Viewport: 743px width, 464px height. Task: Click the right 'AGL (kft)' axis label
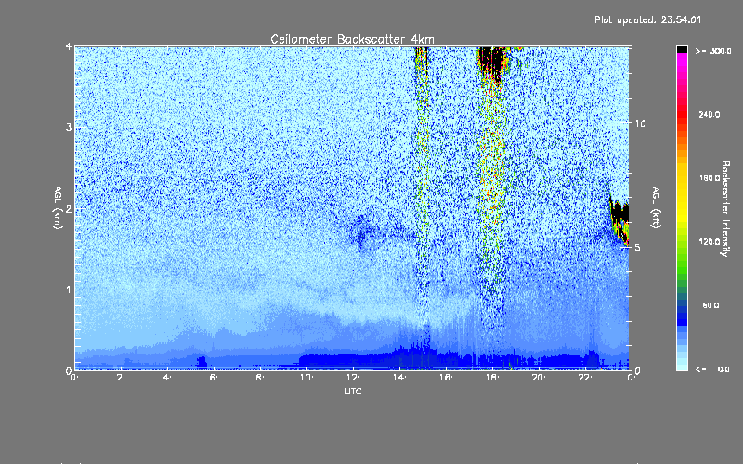[x=656, y=208]
